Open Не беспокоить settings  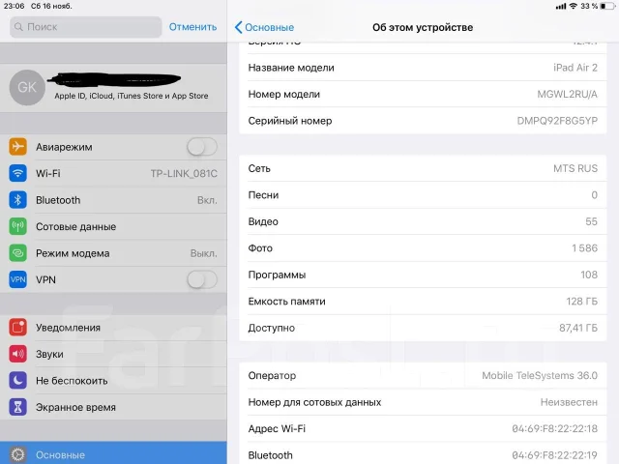[113, 380]
